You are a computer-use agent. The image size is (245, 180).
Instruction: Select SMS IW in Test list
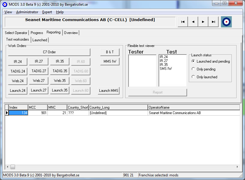[166, 69]
